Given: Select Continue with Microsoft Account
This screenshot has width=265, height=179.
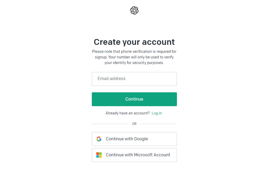Looking at the screenshot, I should tap(134, 155).
